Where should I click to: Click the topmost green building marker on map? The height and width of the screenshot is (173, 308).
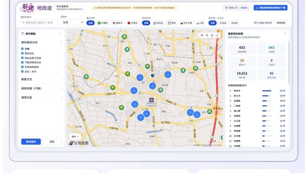pyautogui.click(x=124, y=37)
